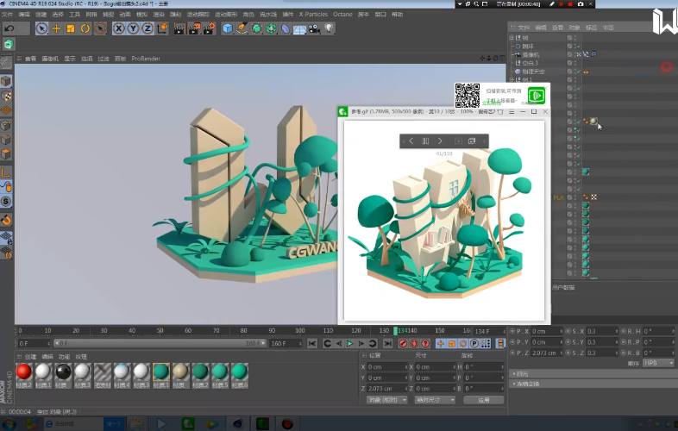Screen dimensions: 678x431
Task: Click the Render to Picture Viewer icon
Action: (194, 28)
